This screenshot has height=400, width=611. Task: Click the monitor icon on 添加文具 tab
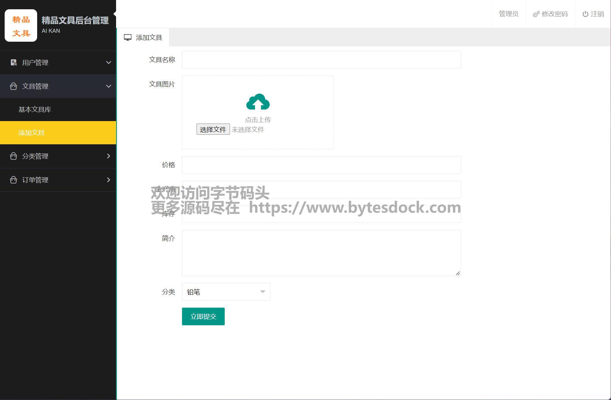[128, 38]
